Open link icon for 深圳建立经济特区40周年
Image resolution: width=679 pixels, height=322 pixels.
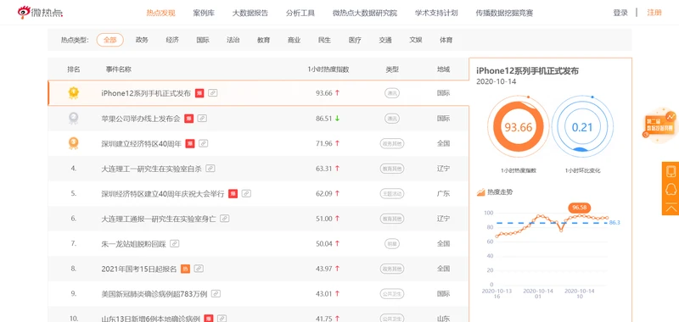[203, 143]
